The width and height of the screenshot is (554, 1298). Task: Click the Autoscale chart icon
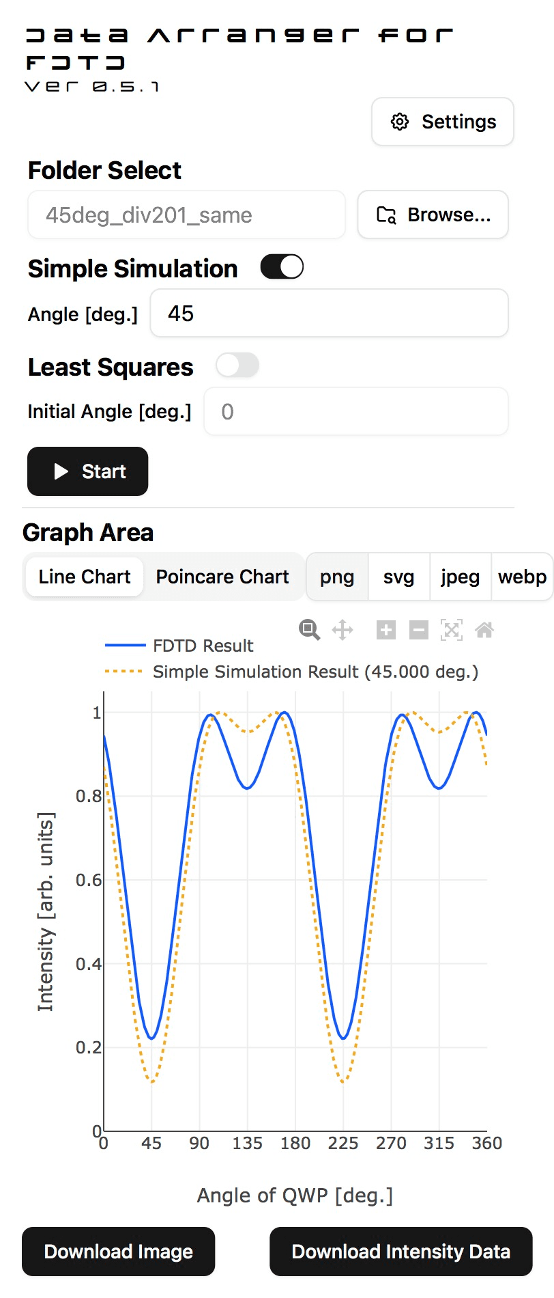(452, 630)
